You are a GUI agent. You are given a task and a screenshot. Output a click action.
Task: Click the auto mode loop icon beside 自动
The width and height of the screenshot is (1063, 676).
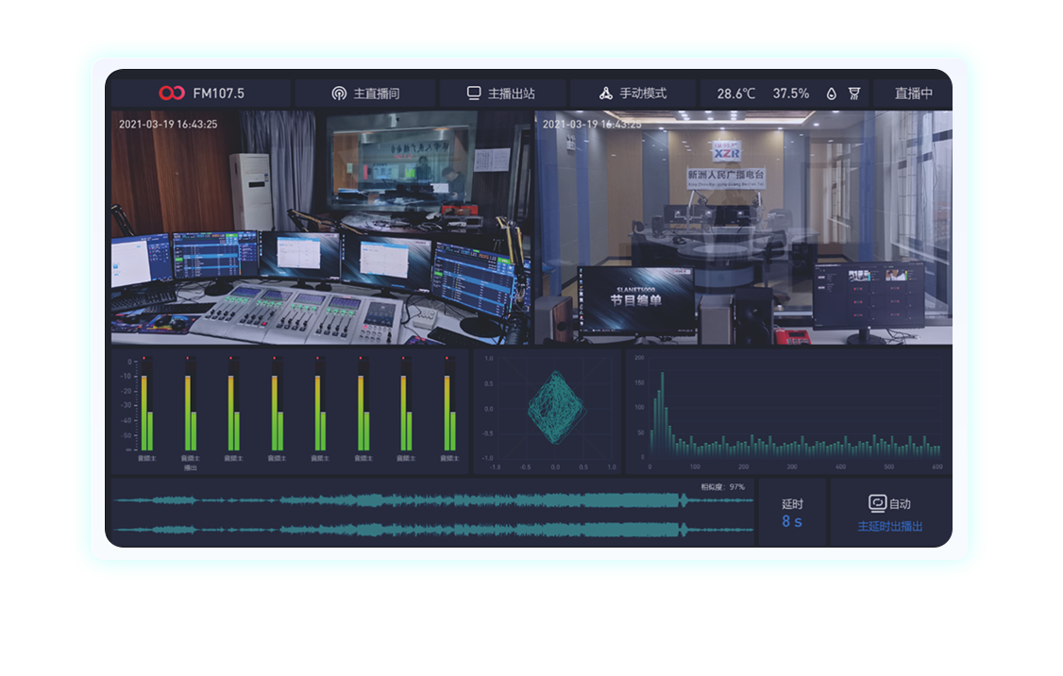tap(877, 503)
